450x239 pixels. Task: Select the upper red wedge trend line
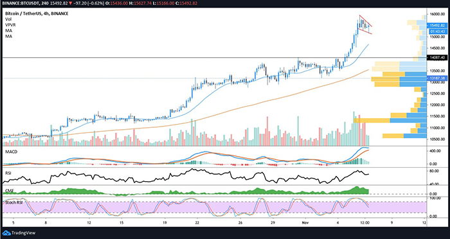click(x=366, y=21)
